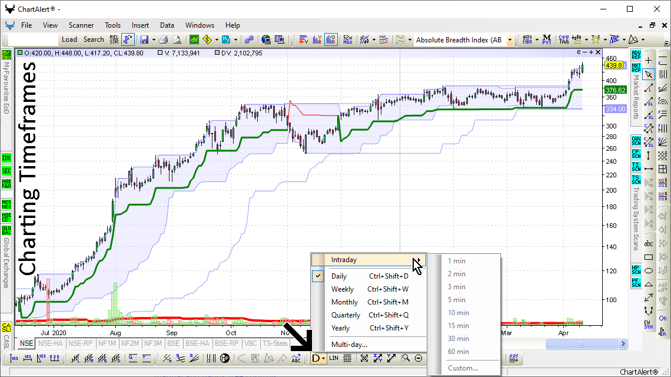671x377 pixels.
Task: Click the IDX index list icon
Action: point(6,158)
